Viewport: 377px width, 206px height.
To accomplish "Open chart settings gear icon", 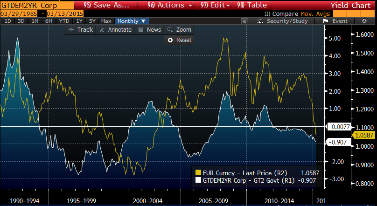I will [364, 21].
